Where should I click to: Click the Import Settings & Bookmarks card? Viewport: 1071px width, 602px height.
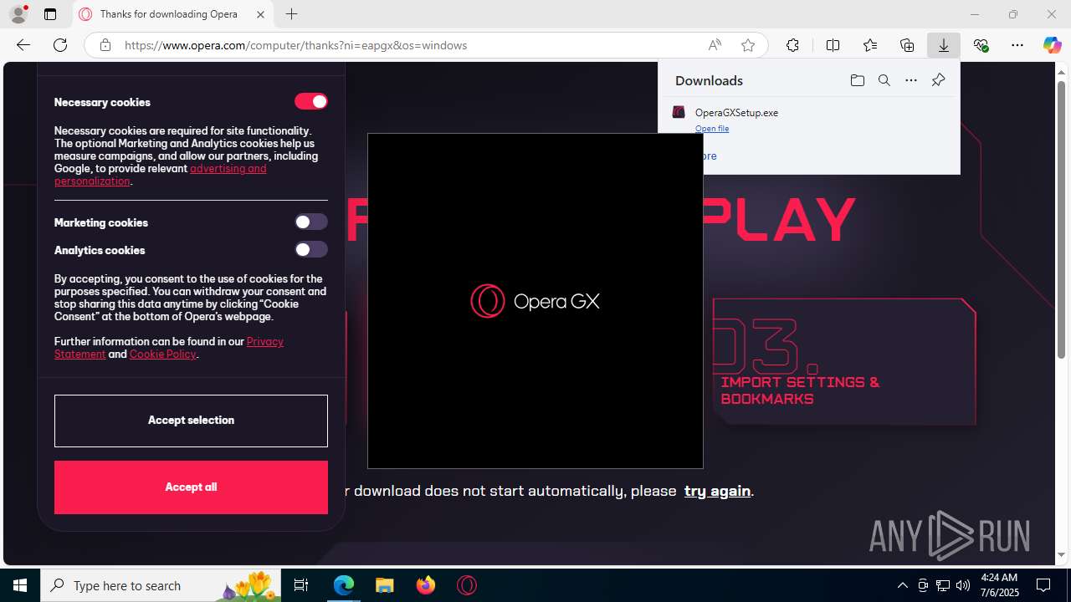point(844,362)
